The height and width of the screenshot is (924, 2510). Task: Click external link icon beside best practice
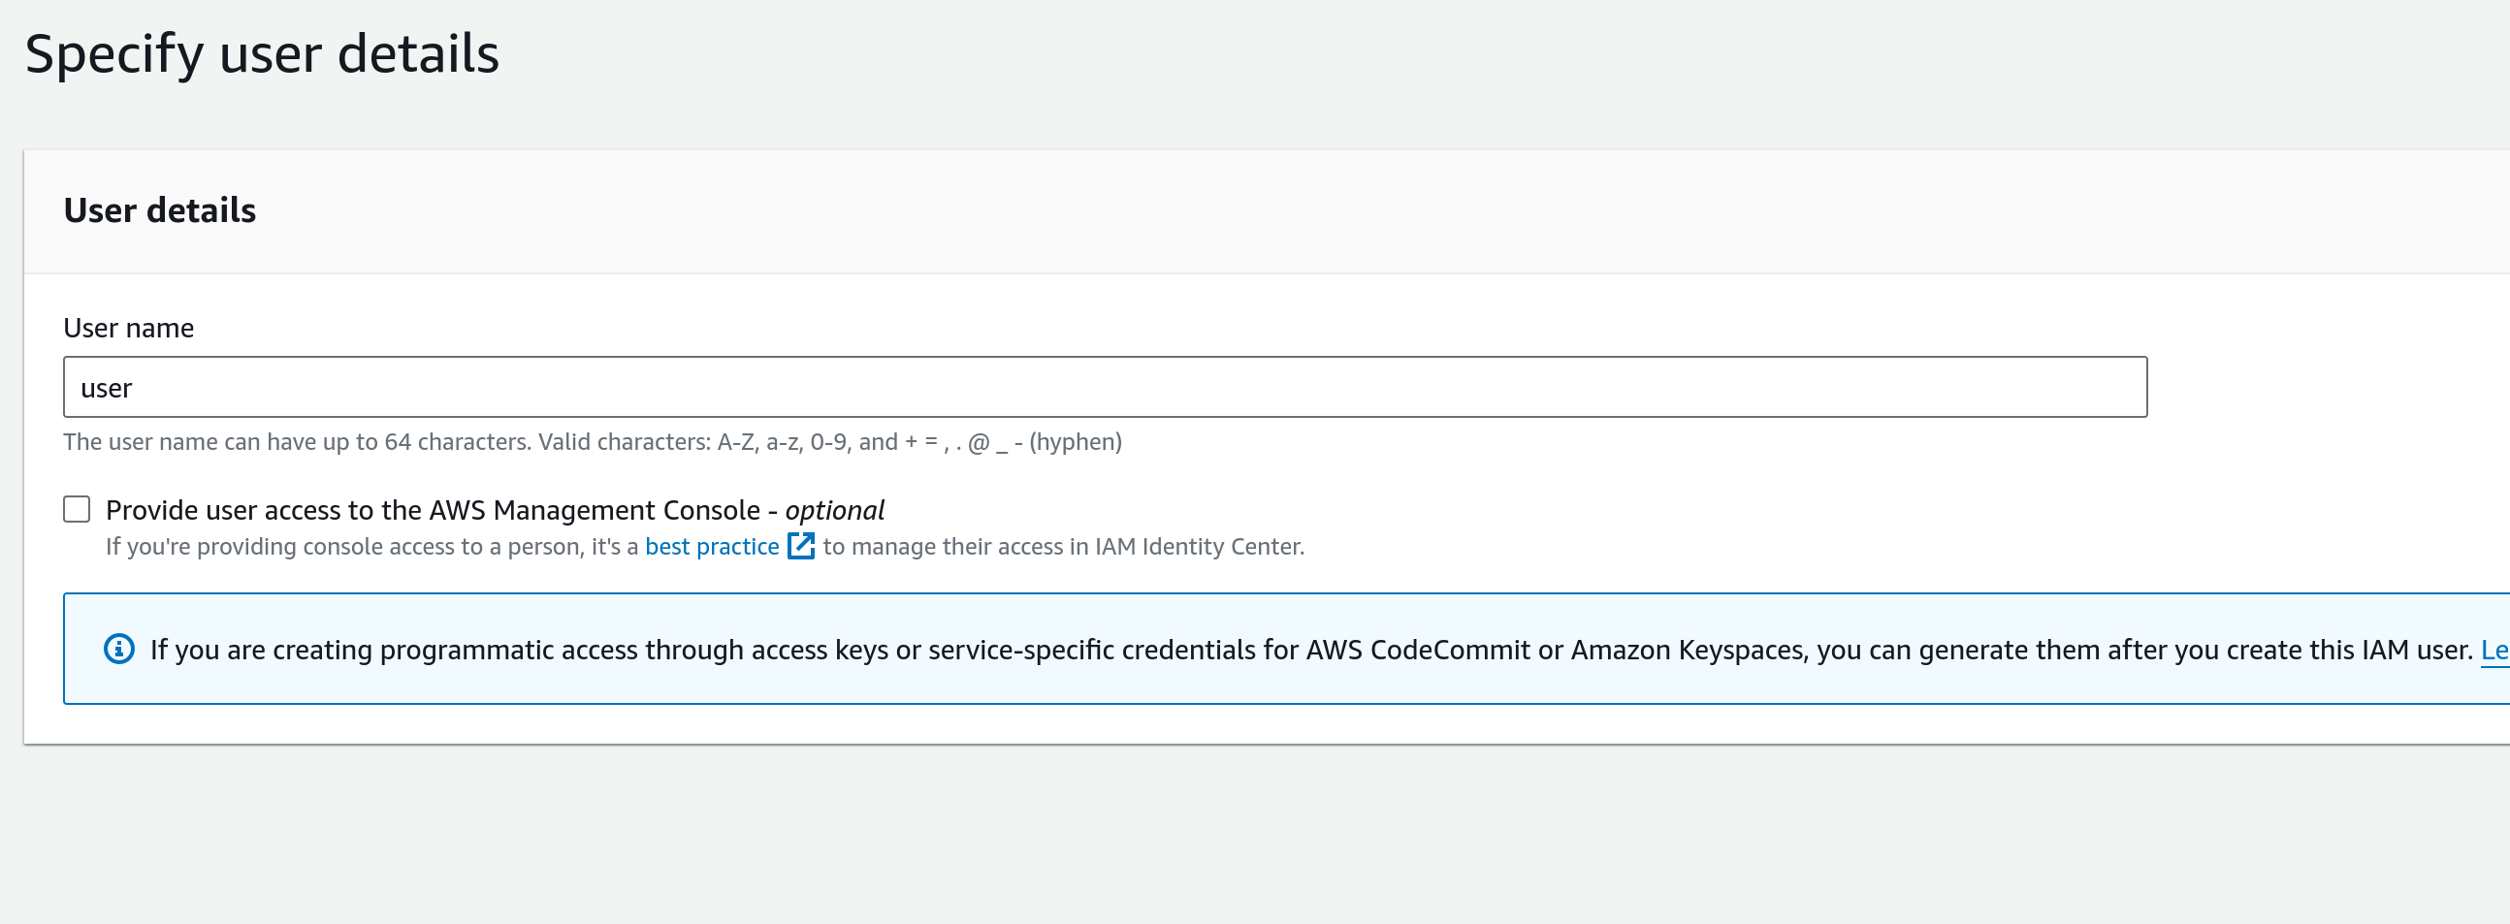(x=801, y=546)
